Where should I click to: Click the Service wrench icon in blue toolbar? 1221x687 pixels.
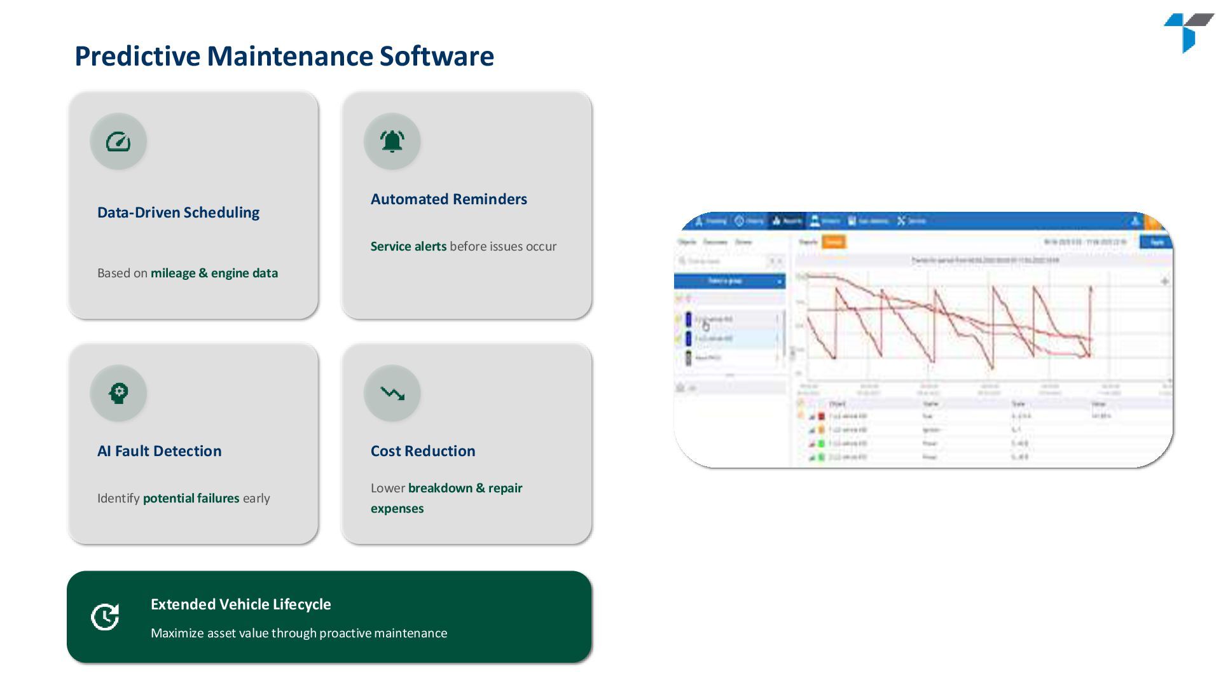[901, 221]
